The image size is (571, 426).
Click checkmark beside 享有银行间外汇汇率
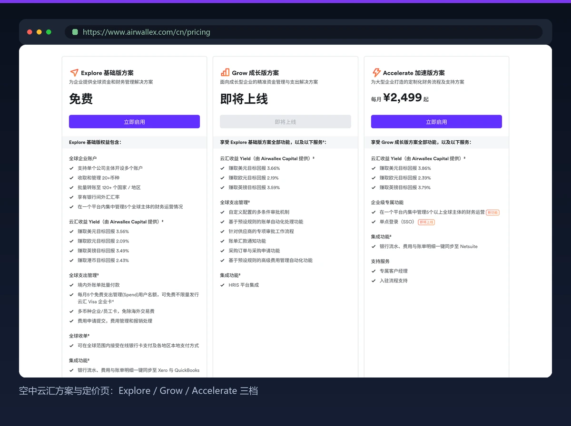tap(71, 197)
